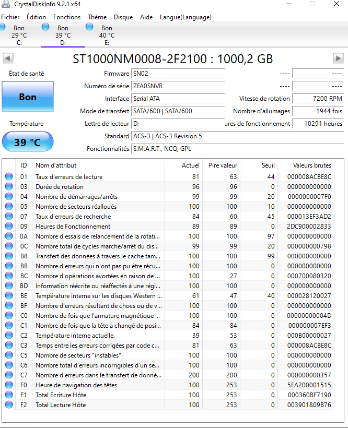Open the Aide menu
This screenshot has height=428, width=348.
point(146,17)
